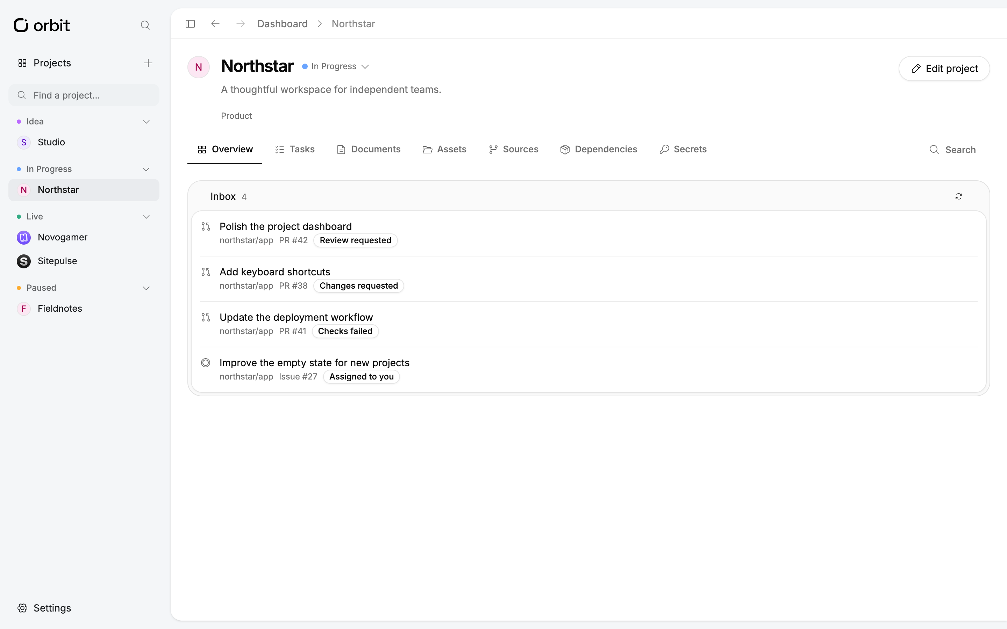Screen dimensions: 1007x629
Task: Select Northstar in the sidebar
Action: [x=84, y=190]
